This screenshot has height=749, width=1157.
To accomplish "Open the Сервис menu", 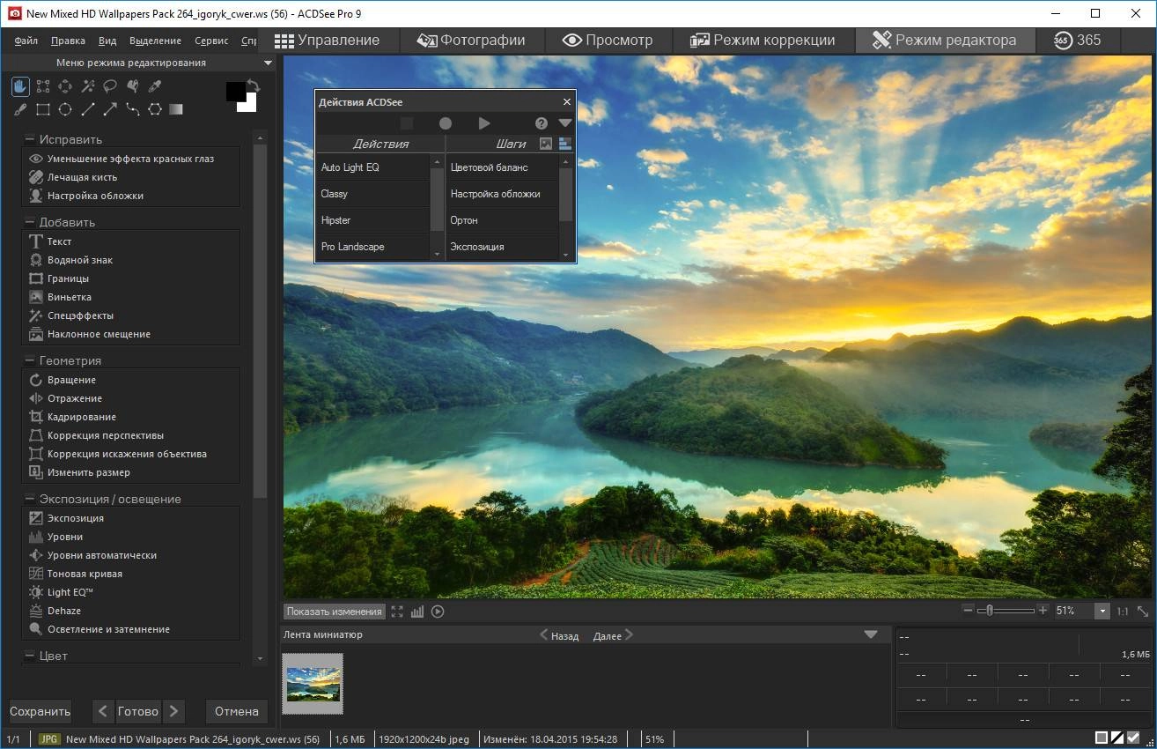I will click(211, 41).
